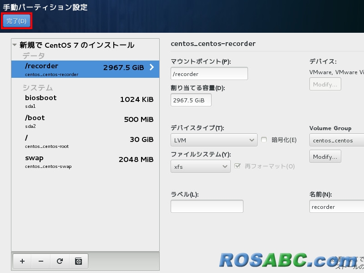Click the centos_centos-swap subtitle text

(48, 167)
